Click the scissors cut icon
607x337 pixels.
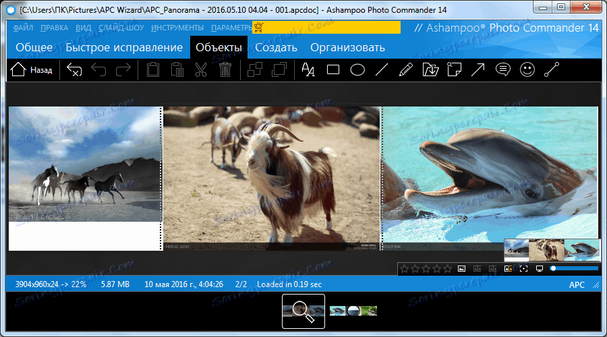pos(201,69)
